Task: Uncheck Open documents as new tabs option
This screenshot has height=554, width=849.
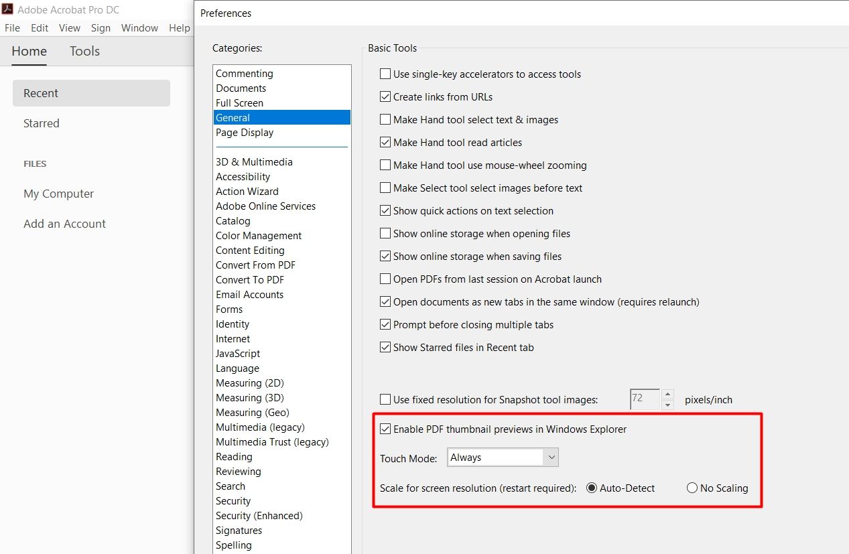Action: pos(385,302)
